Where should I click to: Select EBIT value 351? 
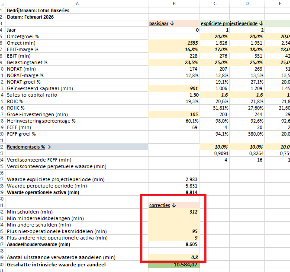click(247, 56)
